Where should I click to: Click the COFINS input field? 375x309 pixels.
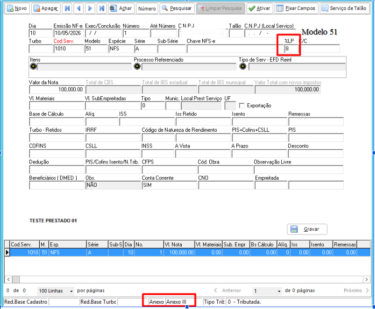point(57,154)
